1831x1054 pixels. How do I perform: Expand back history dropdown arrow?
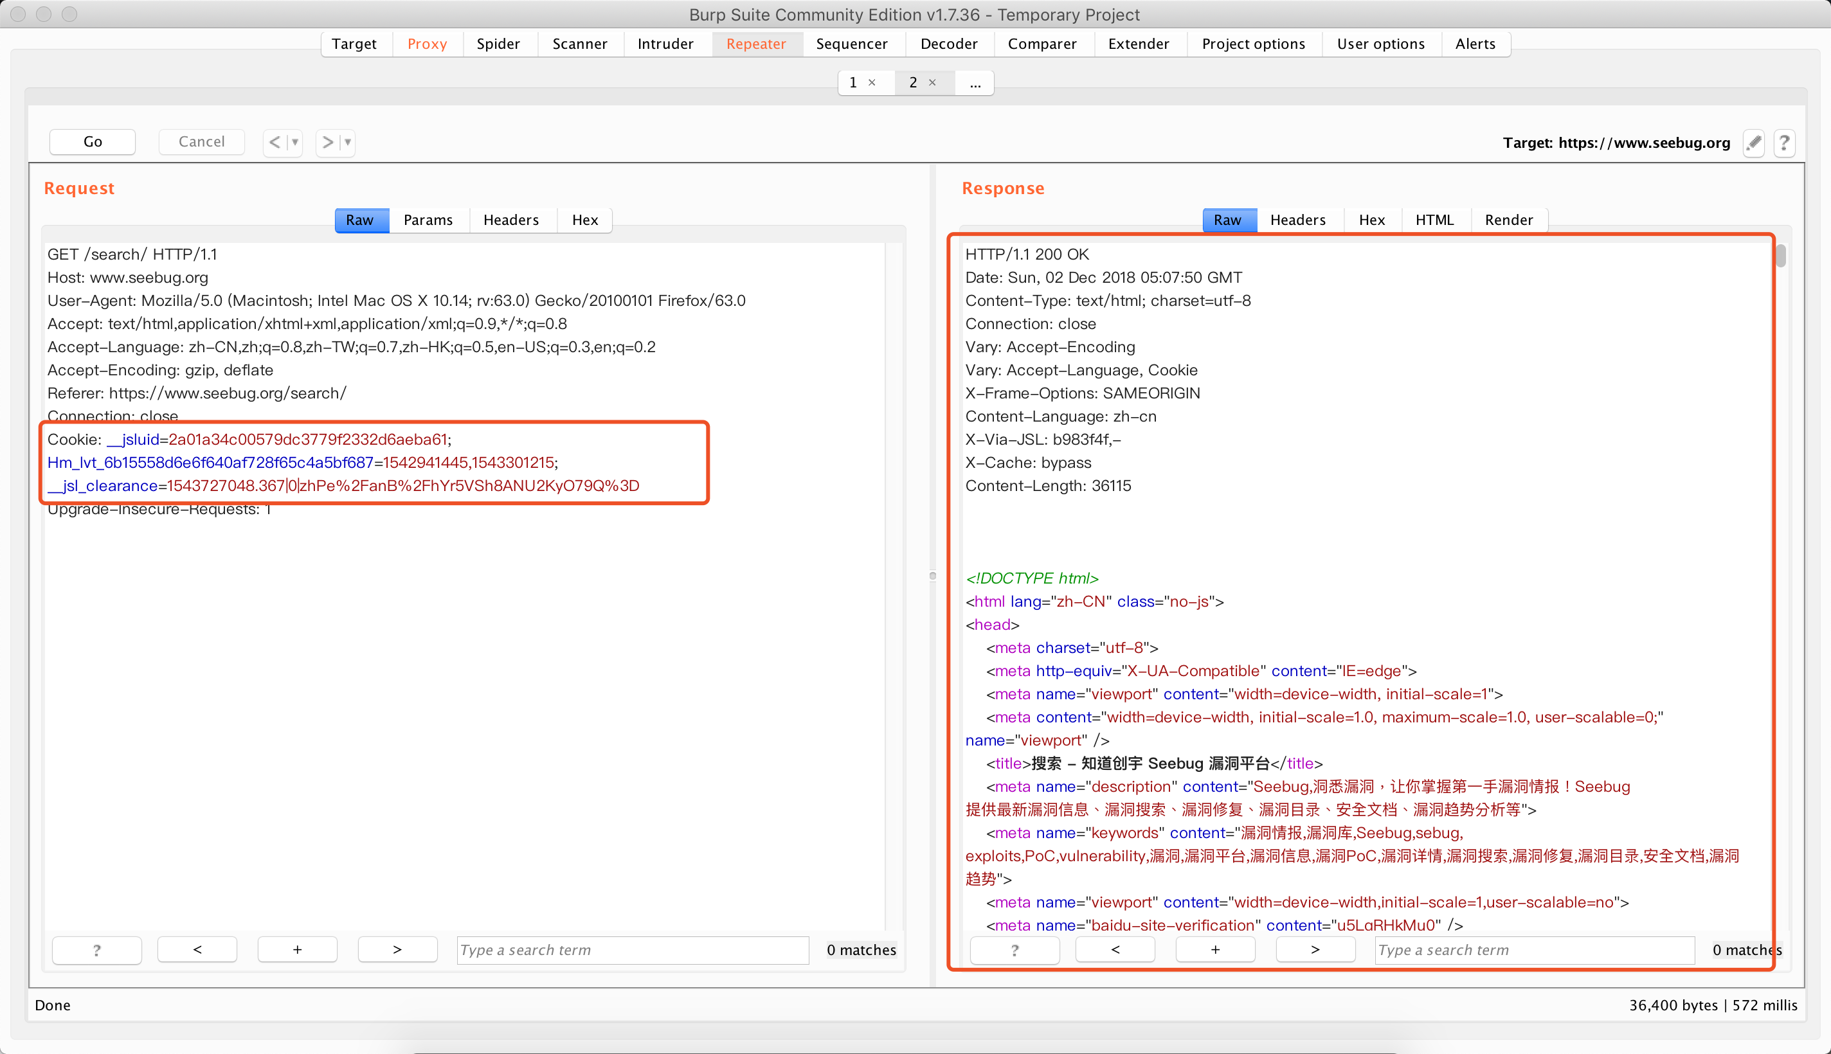[294, 142]
